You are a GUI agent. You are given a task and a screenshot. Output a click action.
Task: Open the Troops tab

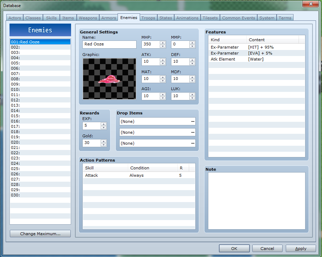pyautogui.click(x=148, y=18)
